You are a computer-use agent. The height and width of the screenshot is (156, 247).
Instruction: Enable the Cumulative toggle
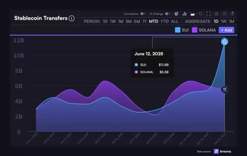pos(143,14)
